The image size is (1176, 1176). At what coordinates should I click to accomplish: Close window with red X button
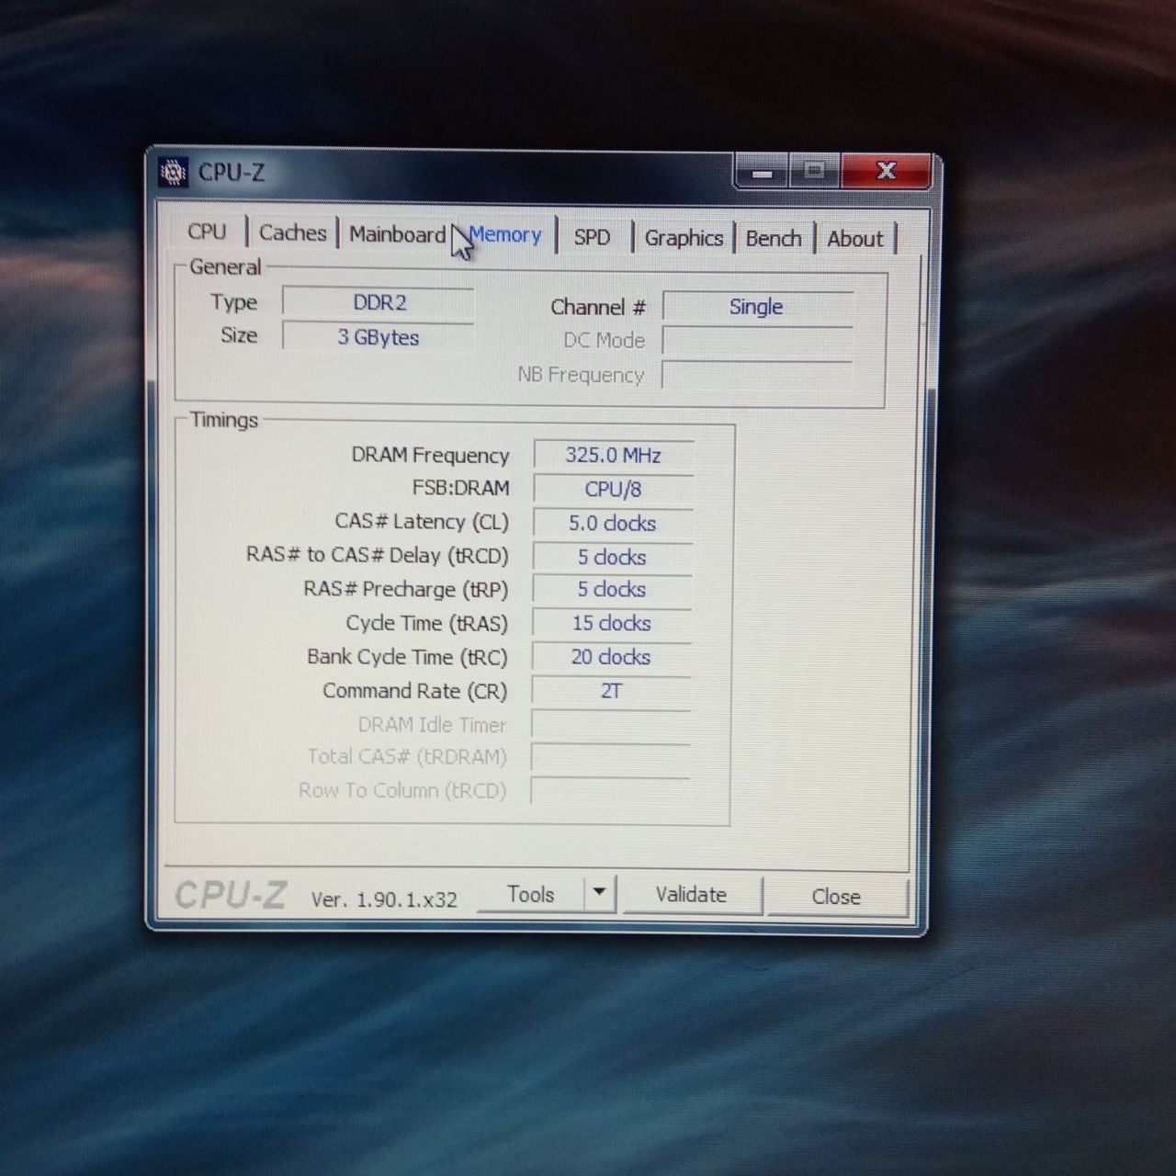[887, 171]
